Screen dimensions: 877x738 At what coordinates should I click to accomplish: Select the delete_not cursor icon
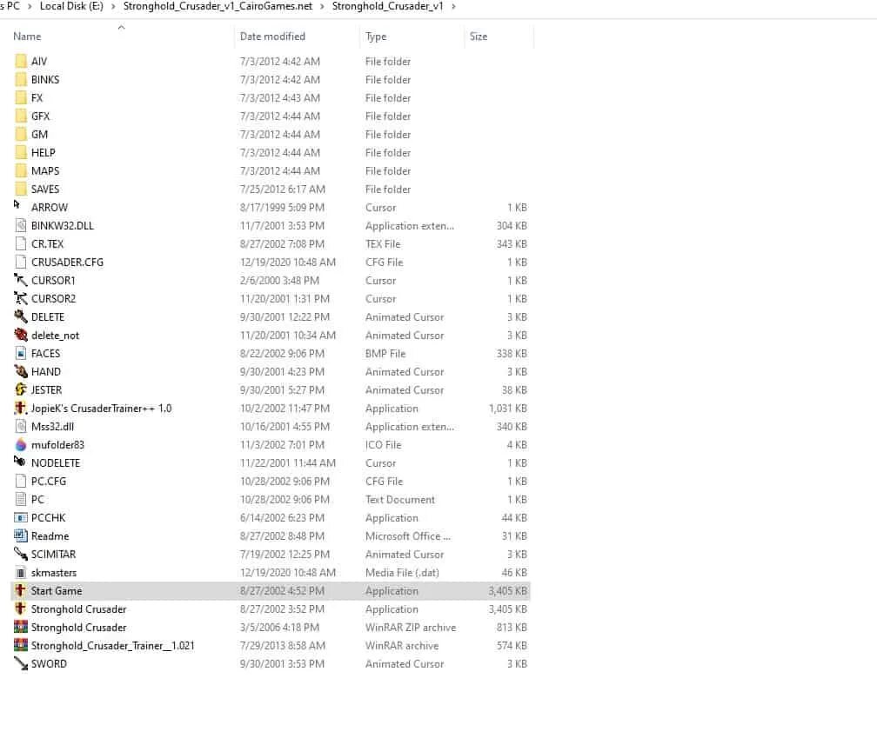21,336
